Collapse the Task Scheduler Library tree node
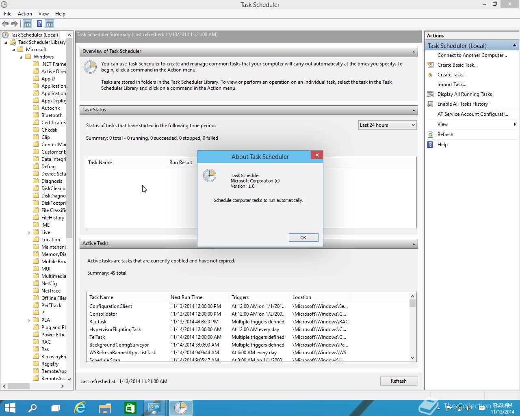Image resolution: width=520 pixels, height=416 pixels. (x=6, y=42)
